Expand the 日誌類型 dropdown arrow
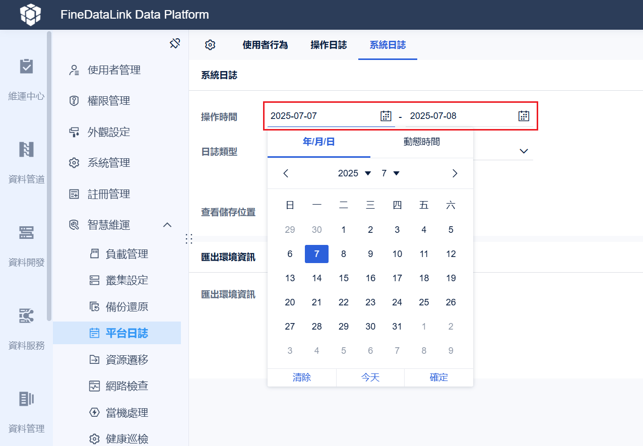 [524, 151]
